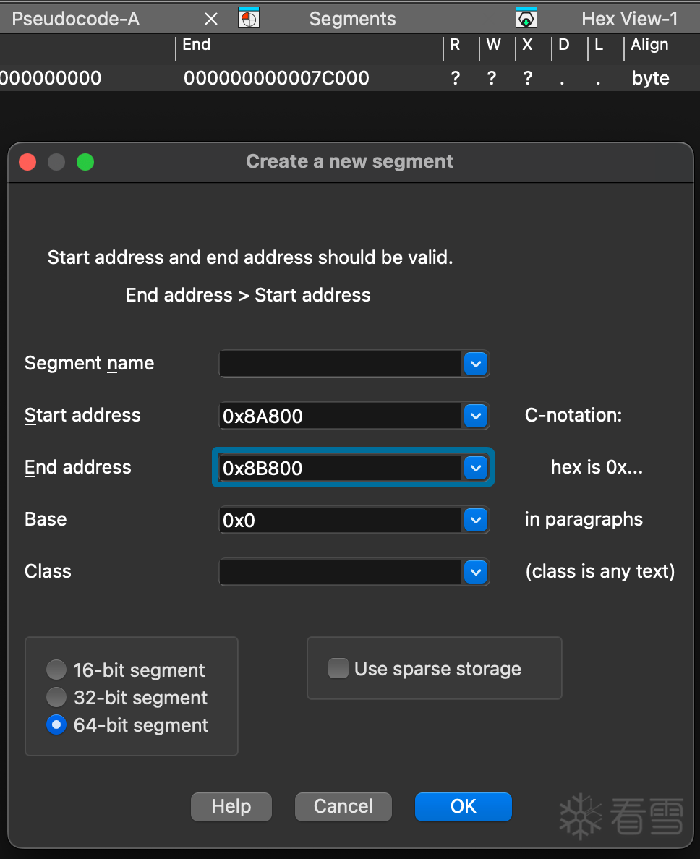
Task: Enable the Use sparse storage checkbox
Action: pos(338,669)
